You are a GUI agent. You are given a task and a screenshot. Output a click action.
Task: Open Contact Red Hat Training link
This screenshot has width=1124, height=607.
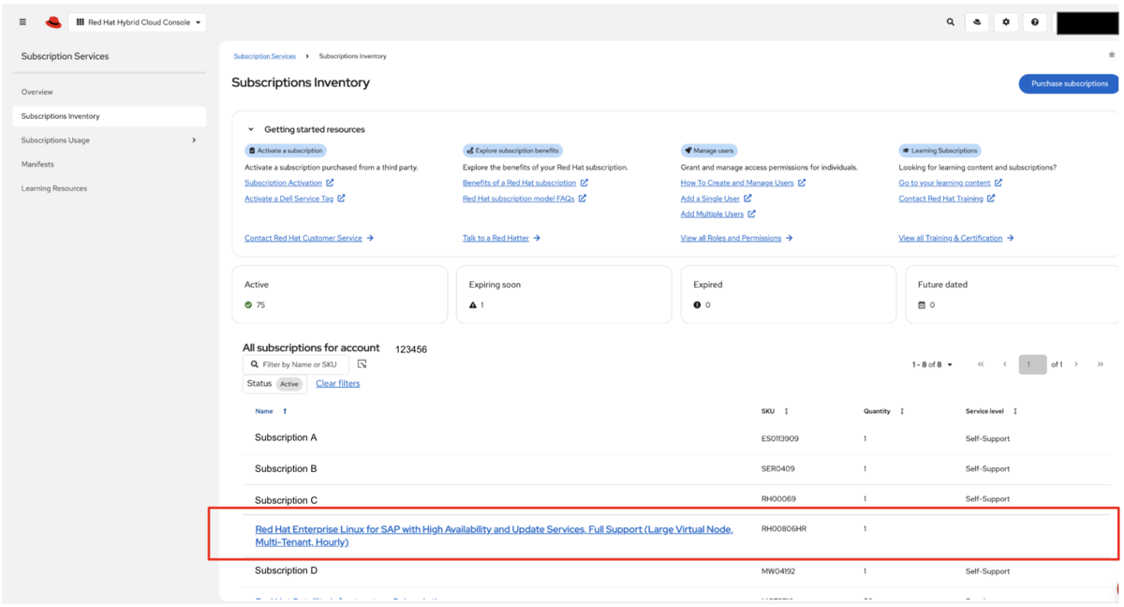(940, 198)
